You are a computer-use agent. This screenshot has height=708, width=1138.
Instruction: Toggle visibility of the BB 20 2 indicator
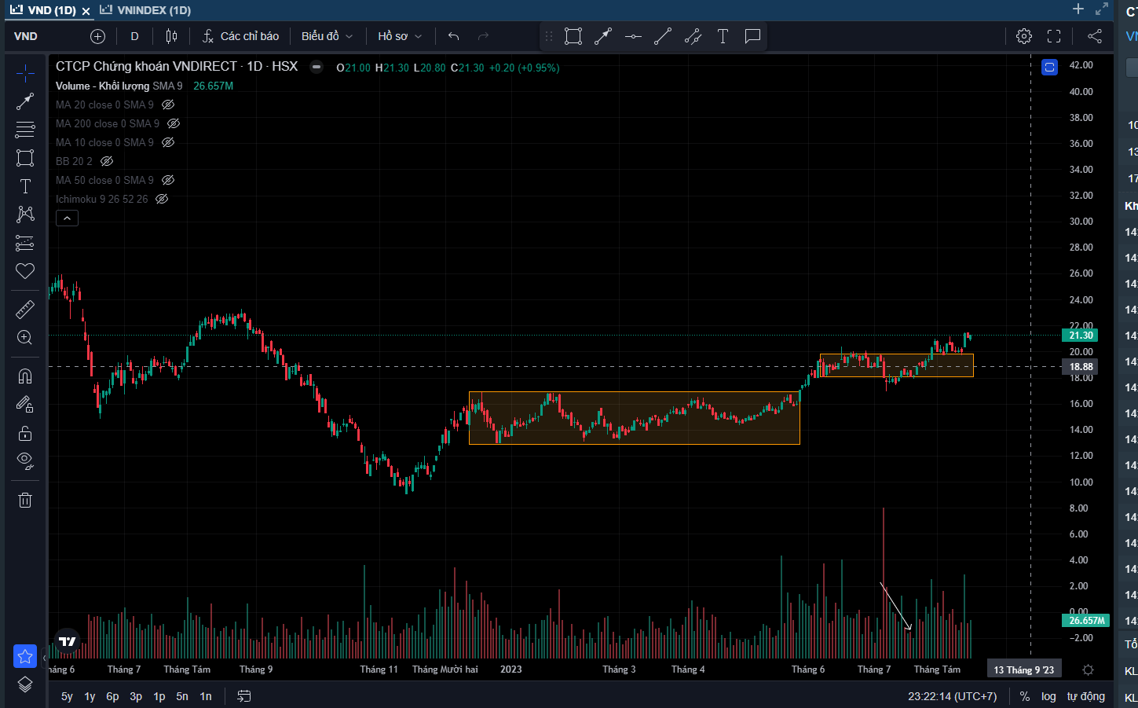pos(107,161)
